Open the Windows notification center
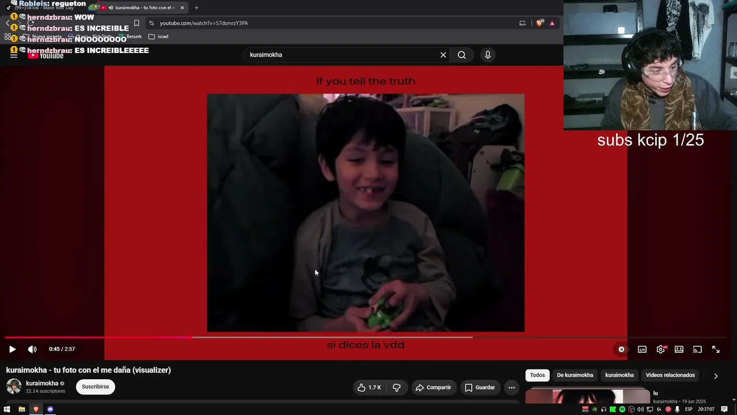 (724, 409)
